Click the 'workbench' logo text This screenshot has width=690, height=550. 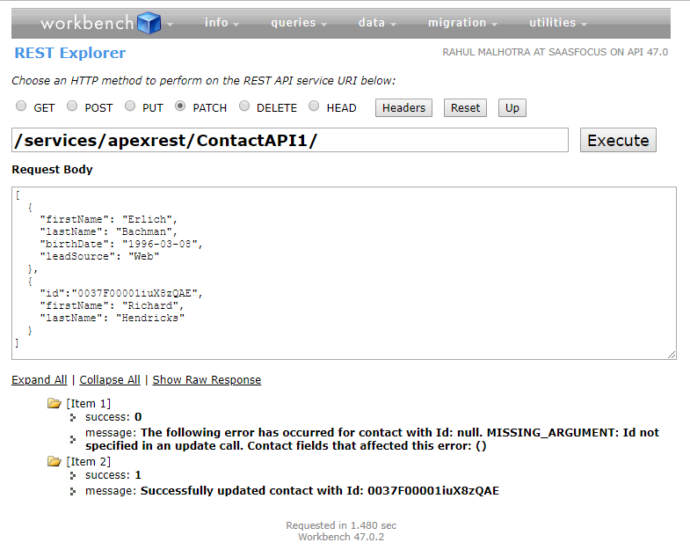pos(87,23)
